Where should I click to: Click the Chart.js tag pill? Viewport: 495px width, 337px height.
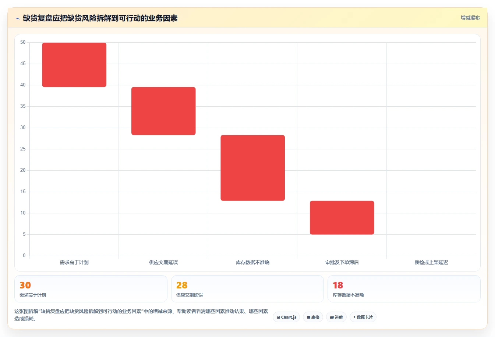pos(286,317)
